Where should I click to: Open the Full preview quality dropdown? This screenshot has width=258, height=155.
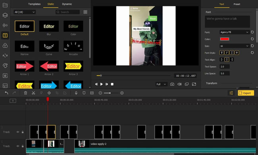point(161,84)
